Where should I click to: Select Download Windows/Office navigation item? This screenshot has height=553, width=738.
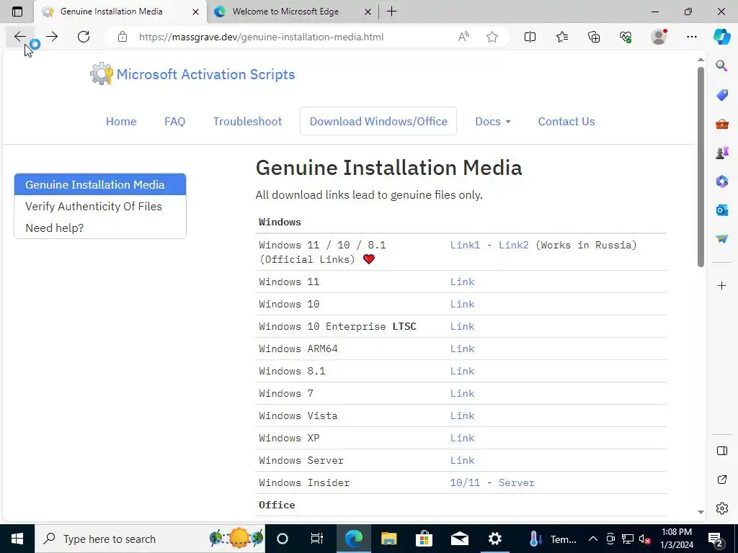coord(378,121)
